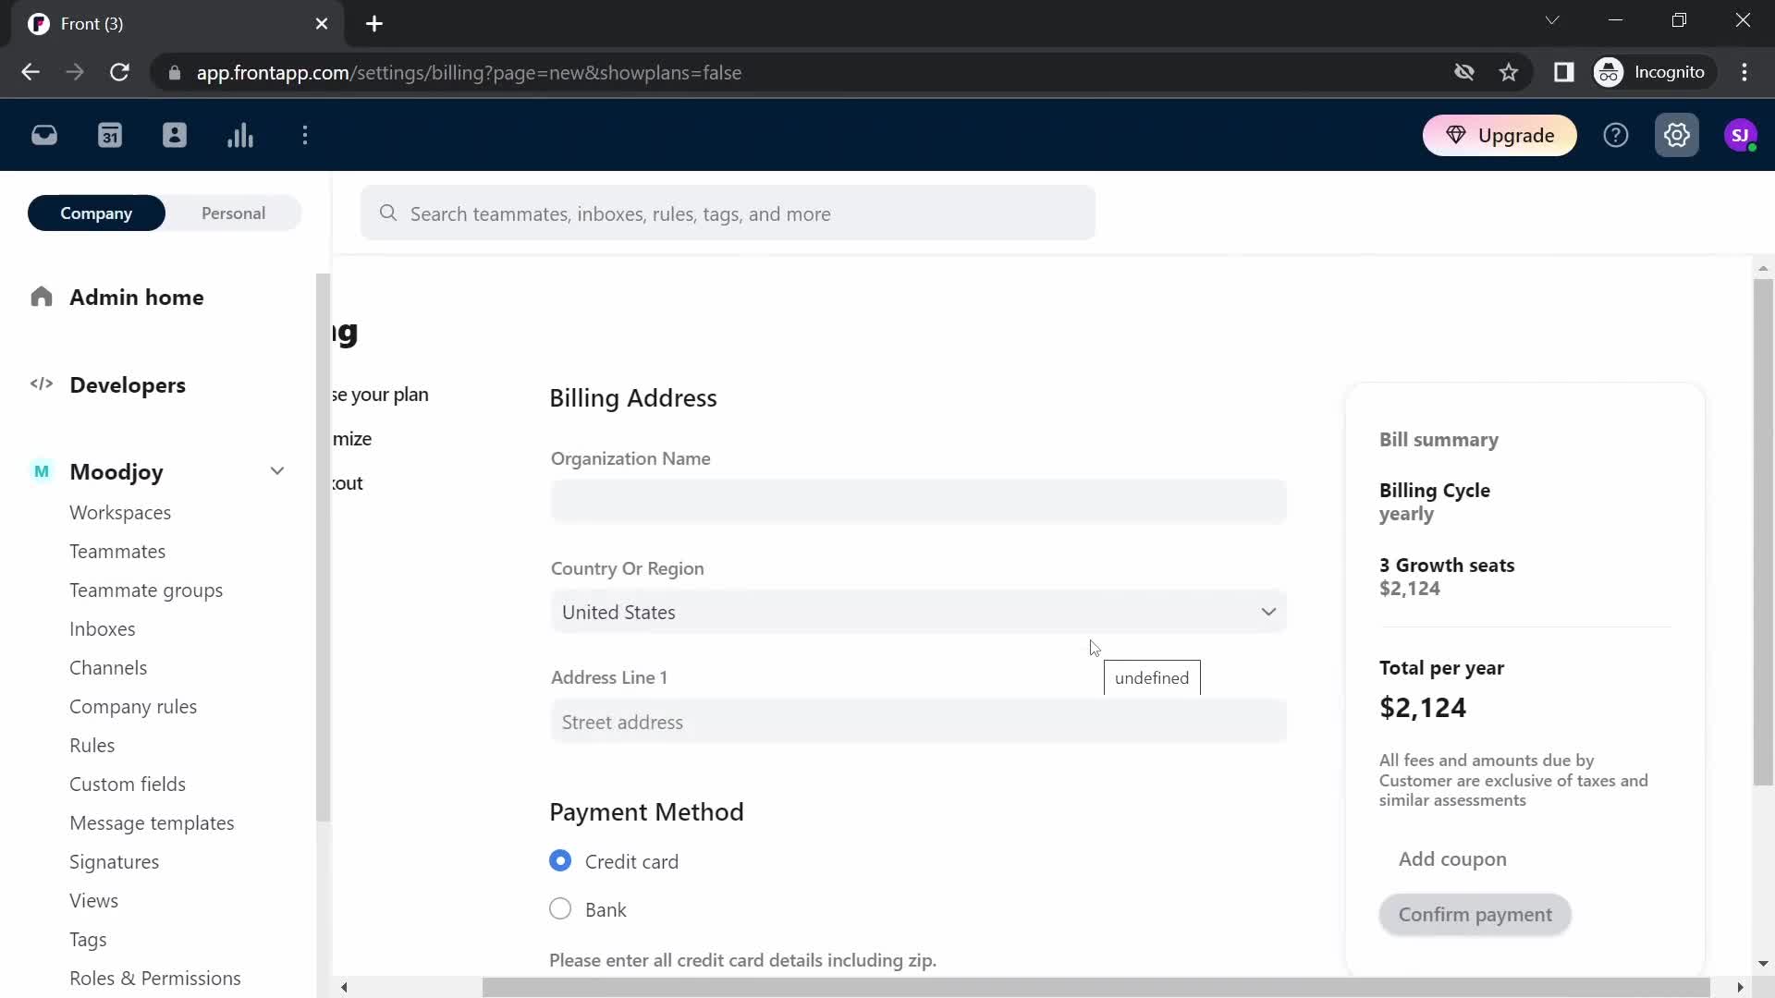The image size is (1775, 998).
Task: Switch to Personal settings
Action: coord(233,213)
